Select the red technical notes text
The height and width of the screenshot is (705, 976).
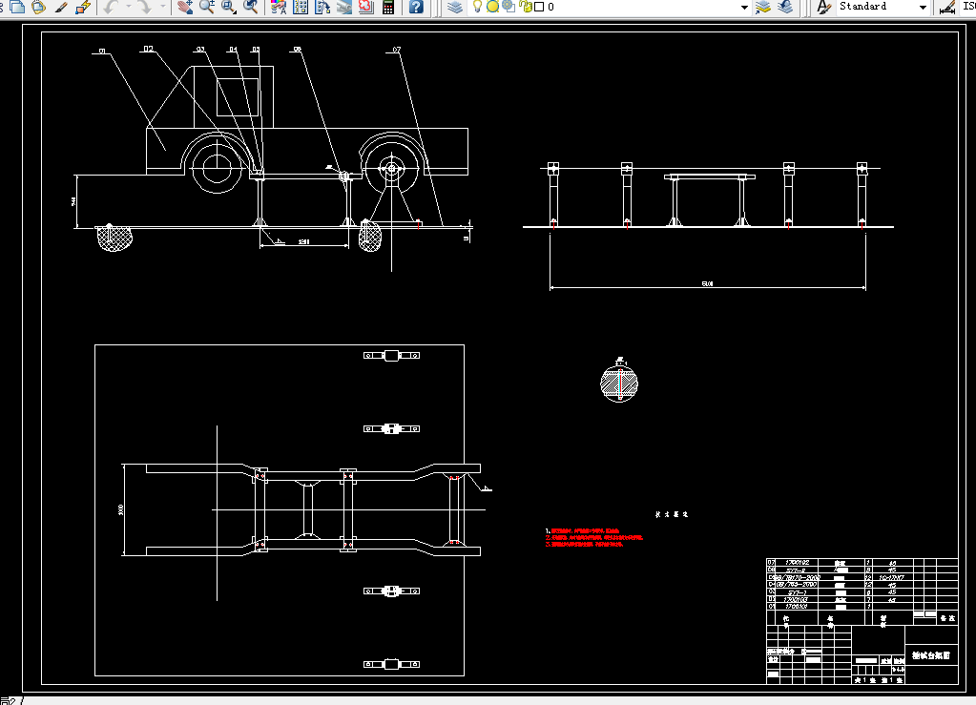click(x=594, y=538)
